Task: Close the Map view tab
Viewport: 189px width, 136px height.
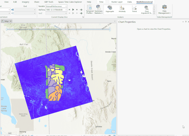Action: point(11,21)
